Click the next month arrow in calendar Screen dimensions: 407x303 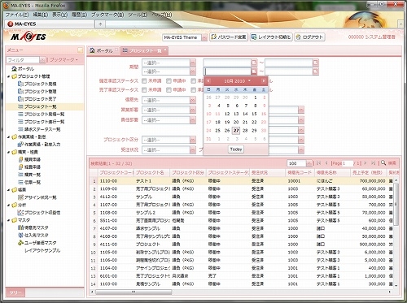click(x=264, y=80)
